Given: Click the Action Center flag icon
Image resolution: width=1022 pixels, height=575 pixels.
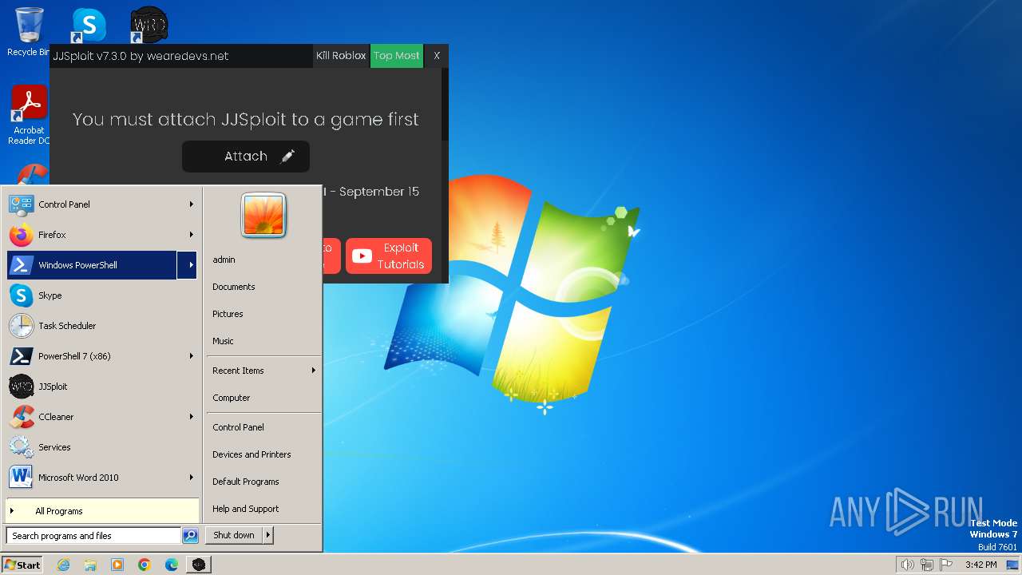Looking at the screenshot, I should pyautogui.click(x=946, y=565).
